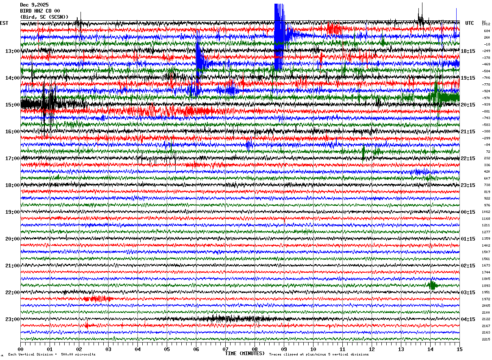Click the DC offset value 738
492x360 pixels.
pyautogui.click(x=487, y=185)
